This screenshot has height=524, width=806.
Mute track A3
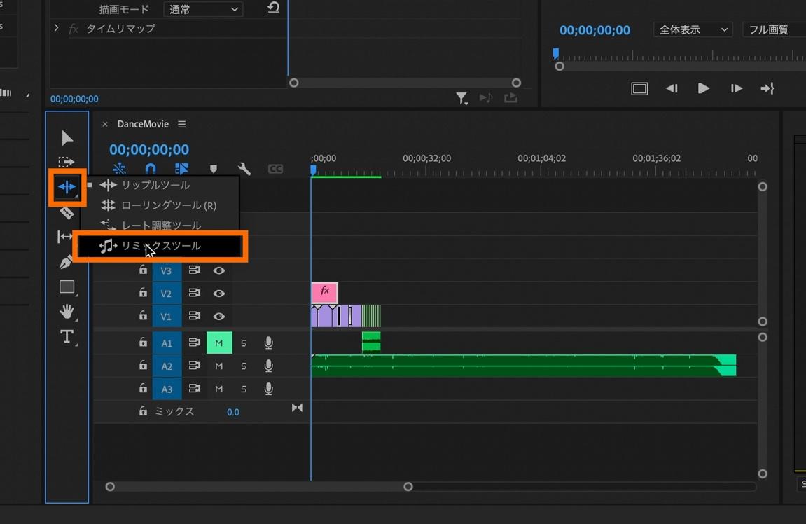pos(219,389)
